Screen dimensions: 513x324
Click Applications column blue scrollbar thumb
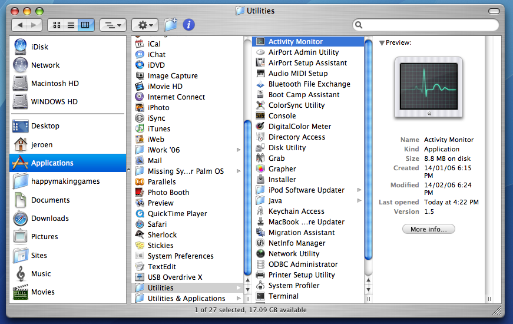coord(248,197)
